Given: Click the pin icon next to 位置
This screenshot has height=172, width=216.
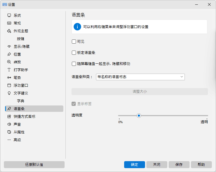Looking at the screenshot, I should pyautogui.click(x=9, y=54).
